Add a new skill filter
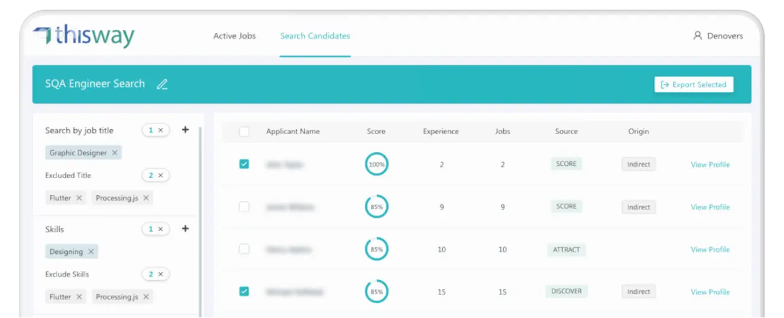 [185, 229]
